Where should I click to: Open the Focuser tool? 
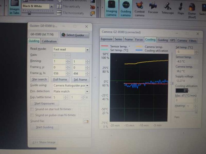pos(153,8)
